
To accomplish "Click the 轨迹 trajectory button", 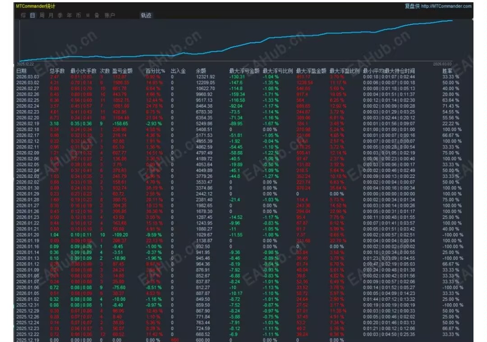I will (146, 15).
